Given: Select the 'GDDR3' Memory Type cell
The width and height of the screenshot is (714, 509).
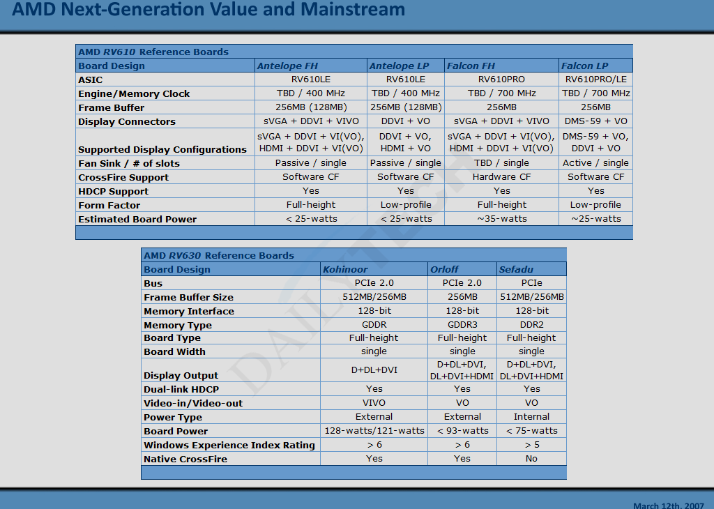Looking at the screenshot, I should [x=462, y=325].
